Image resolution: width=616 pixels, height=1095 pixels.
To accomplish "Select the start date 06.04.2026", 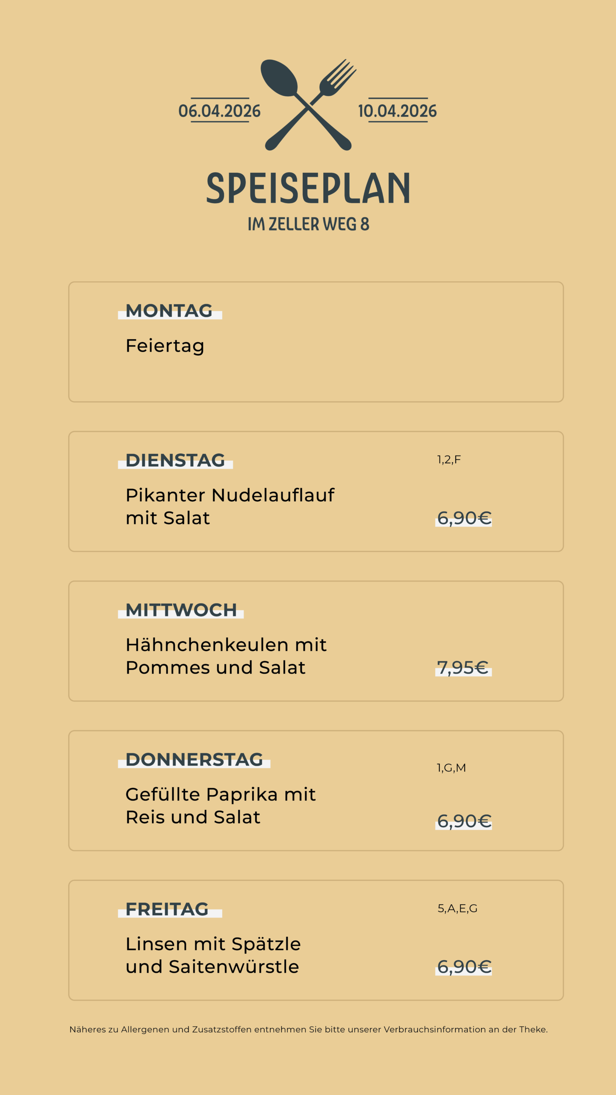I will click(219, 111).
